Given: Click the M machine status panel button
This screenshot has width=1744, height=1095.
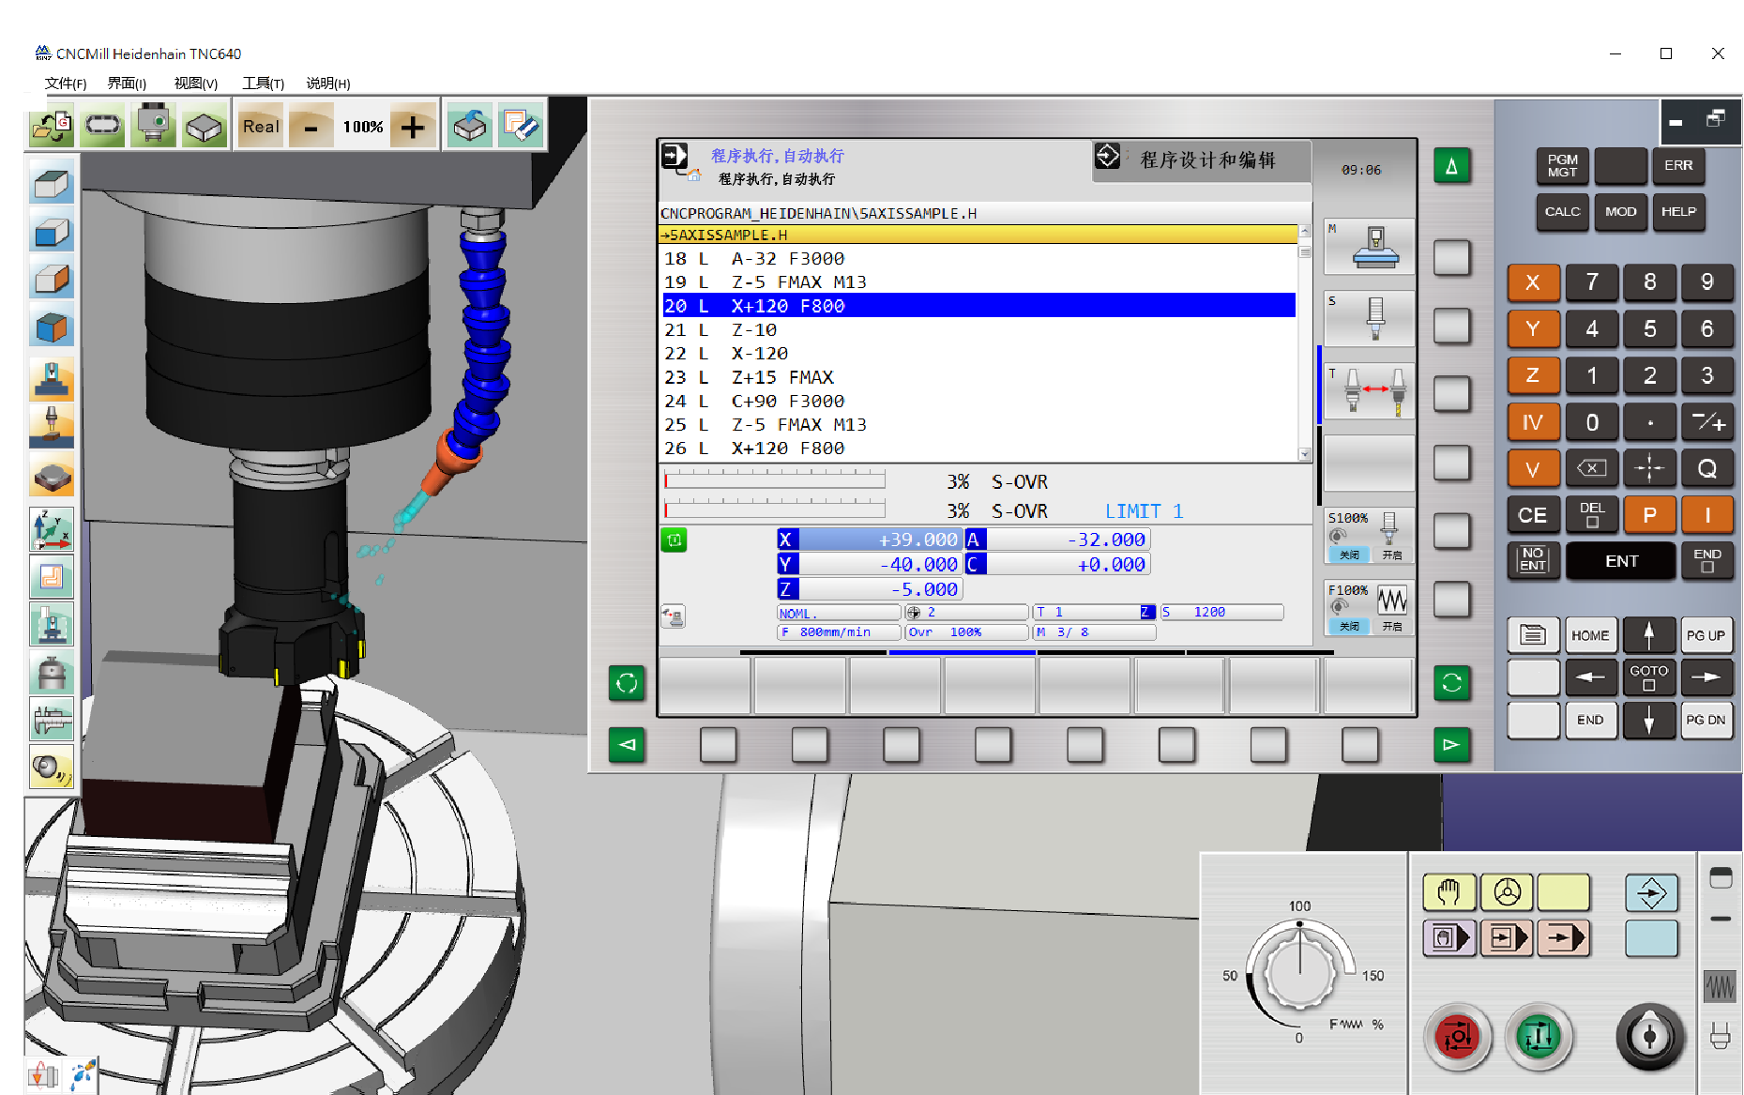Looking at the screenshot, I should [1368, 246].
